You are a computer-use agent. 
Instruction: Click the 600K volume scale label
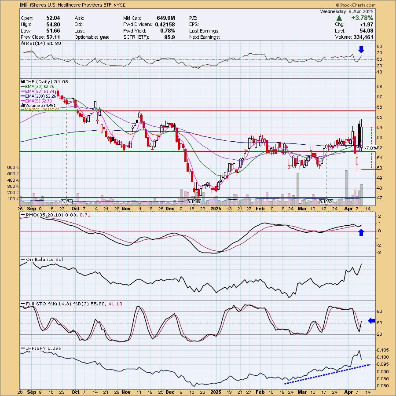coord(13,168)
